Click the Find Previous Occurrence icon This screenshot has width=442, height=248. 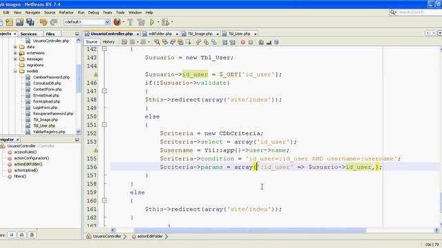164,42
